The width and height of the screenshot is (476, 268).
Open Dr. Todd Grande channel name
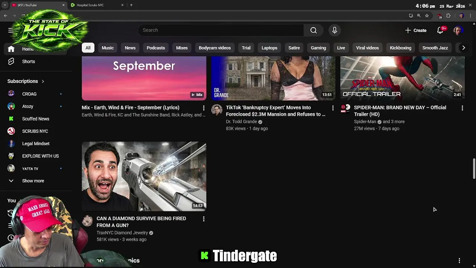pyautogui.click(x=241, y=122)
